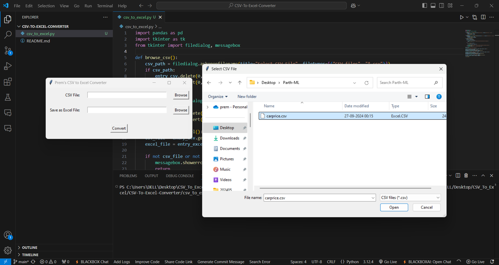Open help in the Select CSV File dialog

pos(439,97)
